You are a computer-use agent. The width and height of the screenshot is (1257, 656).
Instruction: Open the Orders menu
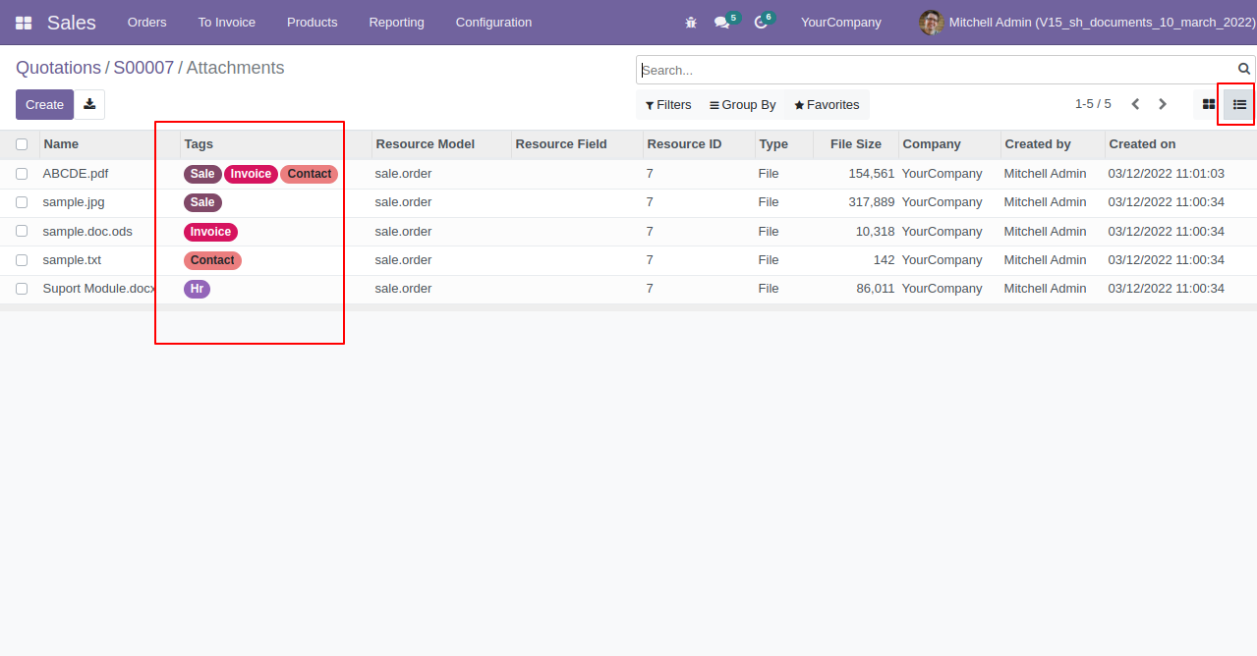(x=147, y=22)
